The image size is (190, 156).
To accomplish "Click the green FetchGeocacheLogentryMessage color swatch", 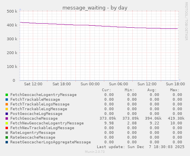I will tap(7, 95).
